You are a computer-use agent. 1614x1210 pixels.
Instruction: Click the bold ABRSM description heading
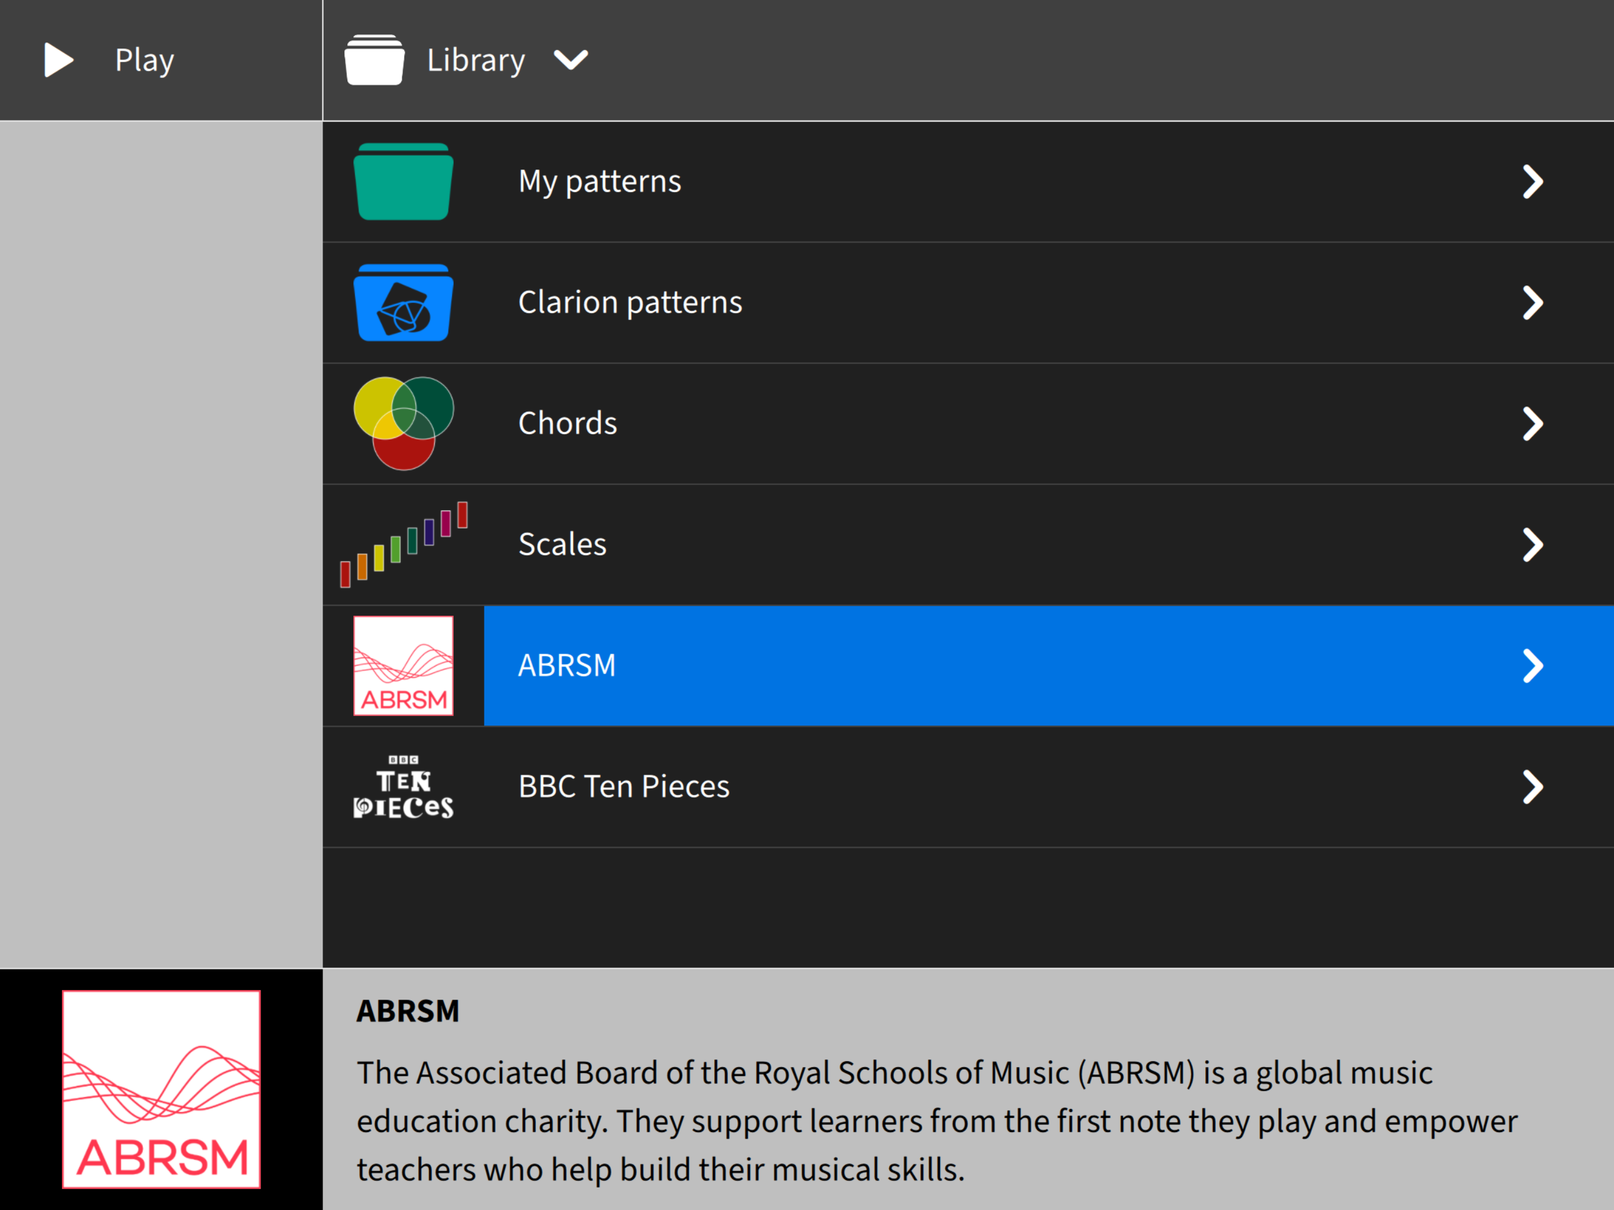pos(408,1011)
